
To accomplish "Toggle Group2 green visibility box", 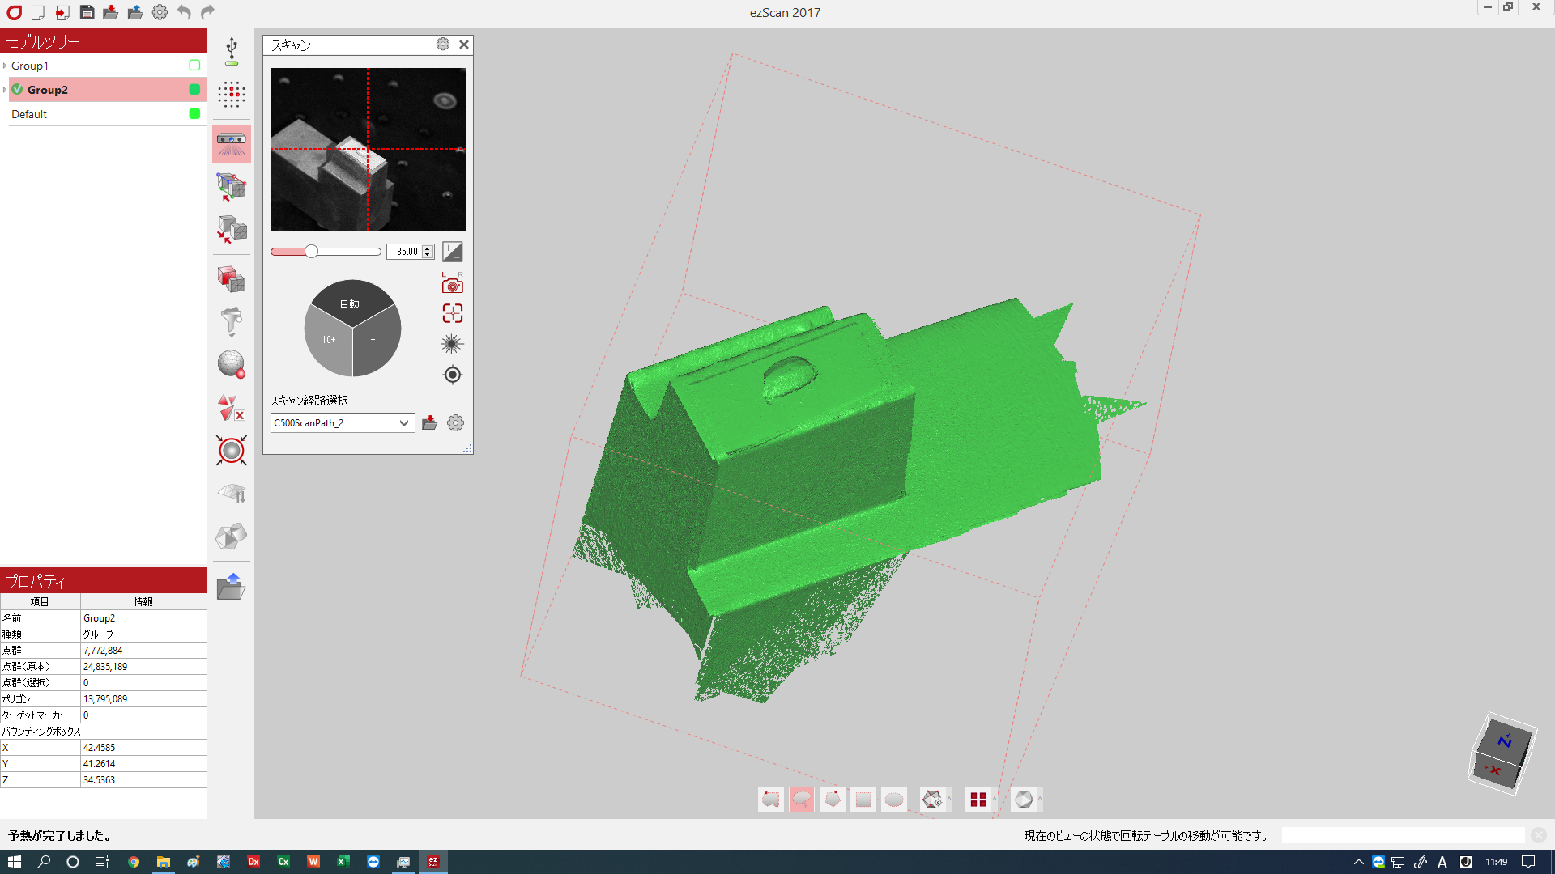I will click(194, 90).
